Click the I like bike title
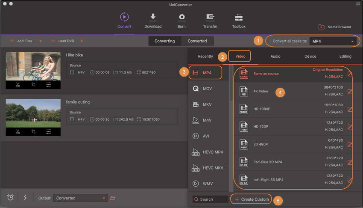Image resolution: width=363 pixels, height=208 pixels. coord(75,55)
